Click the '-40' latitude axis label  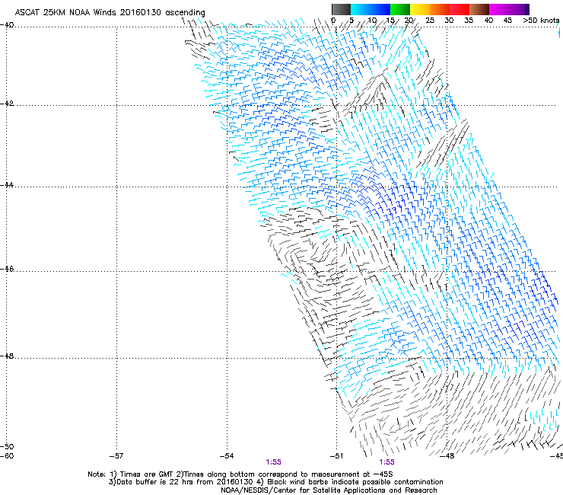click(x=7, y=25)
